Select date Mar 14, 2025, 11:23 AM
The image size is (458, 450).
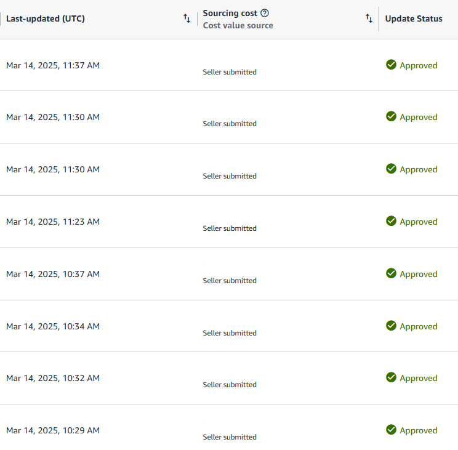tap(53, 222)
